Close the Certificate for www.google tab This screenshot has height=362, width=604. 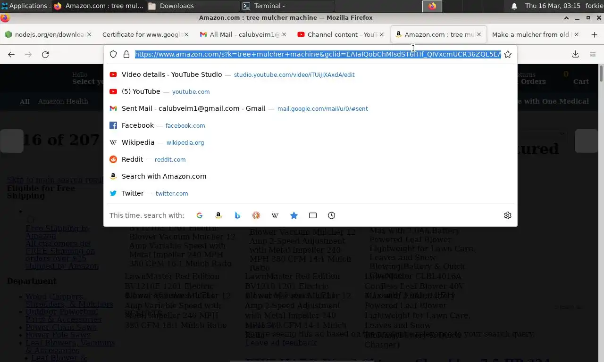tap(186, 34)
